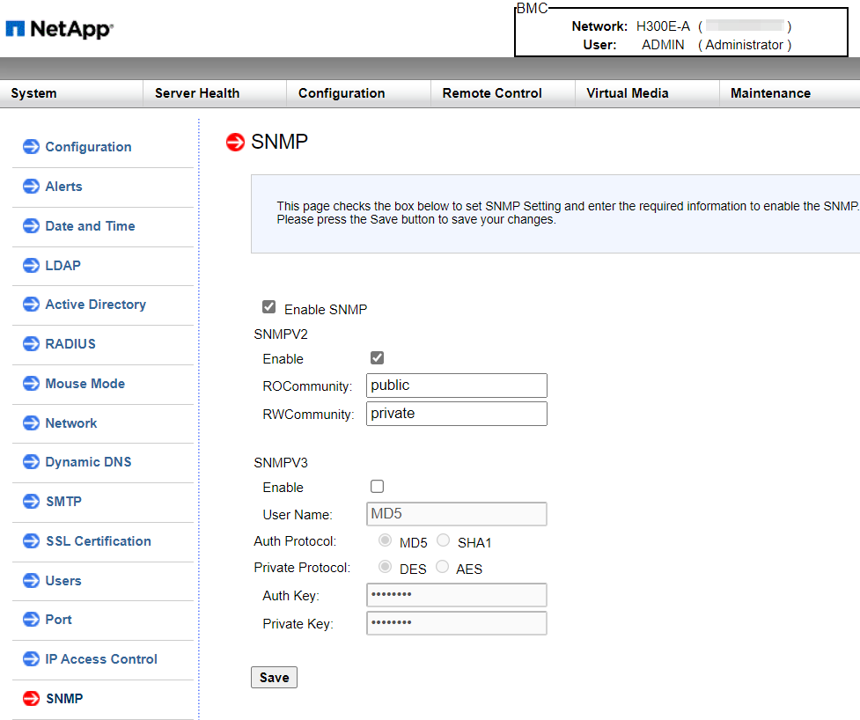The height and width of the screenshot is (720, 860).
Task: Open the Configuration top menu
Action: click(342, 93)
